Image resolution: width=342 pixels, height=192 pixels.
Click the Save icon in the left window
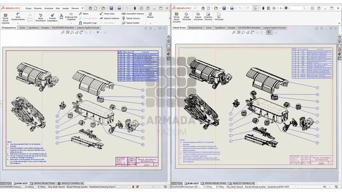point(111,9)
